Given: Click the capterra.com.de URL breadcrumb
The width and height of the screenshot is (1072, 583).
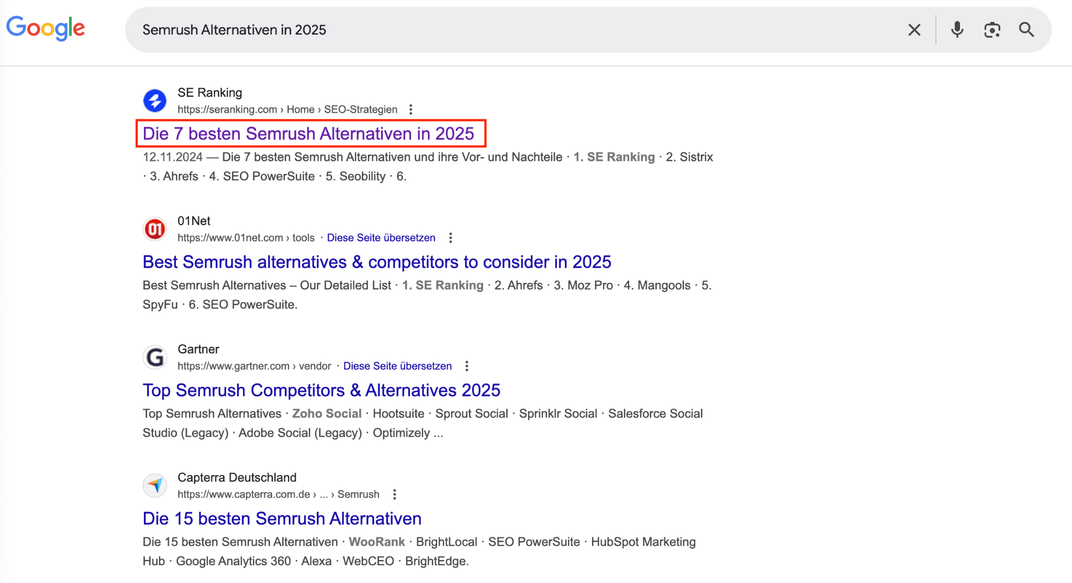Looking at the screenshot, I should click(x=278, y=494).
